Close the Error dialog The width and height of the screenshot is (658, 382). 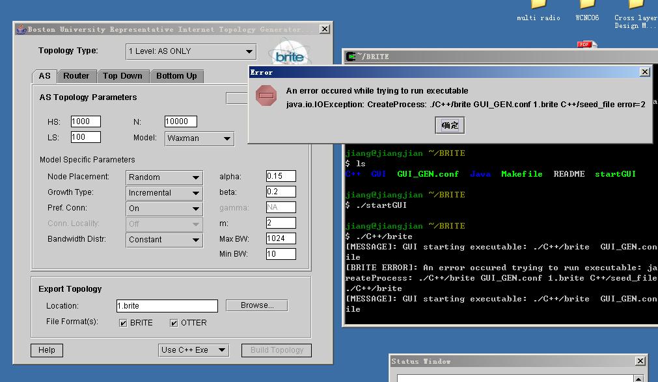(x=645, y=72)
